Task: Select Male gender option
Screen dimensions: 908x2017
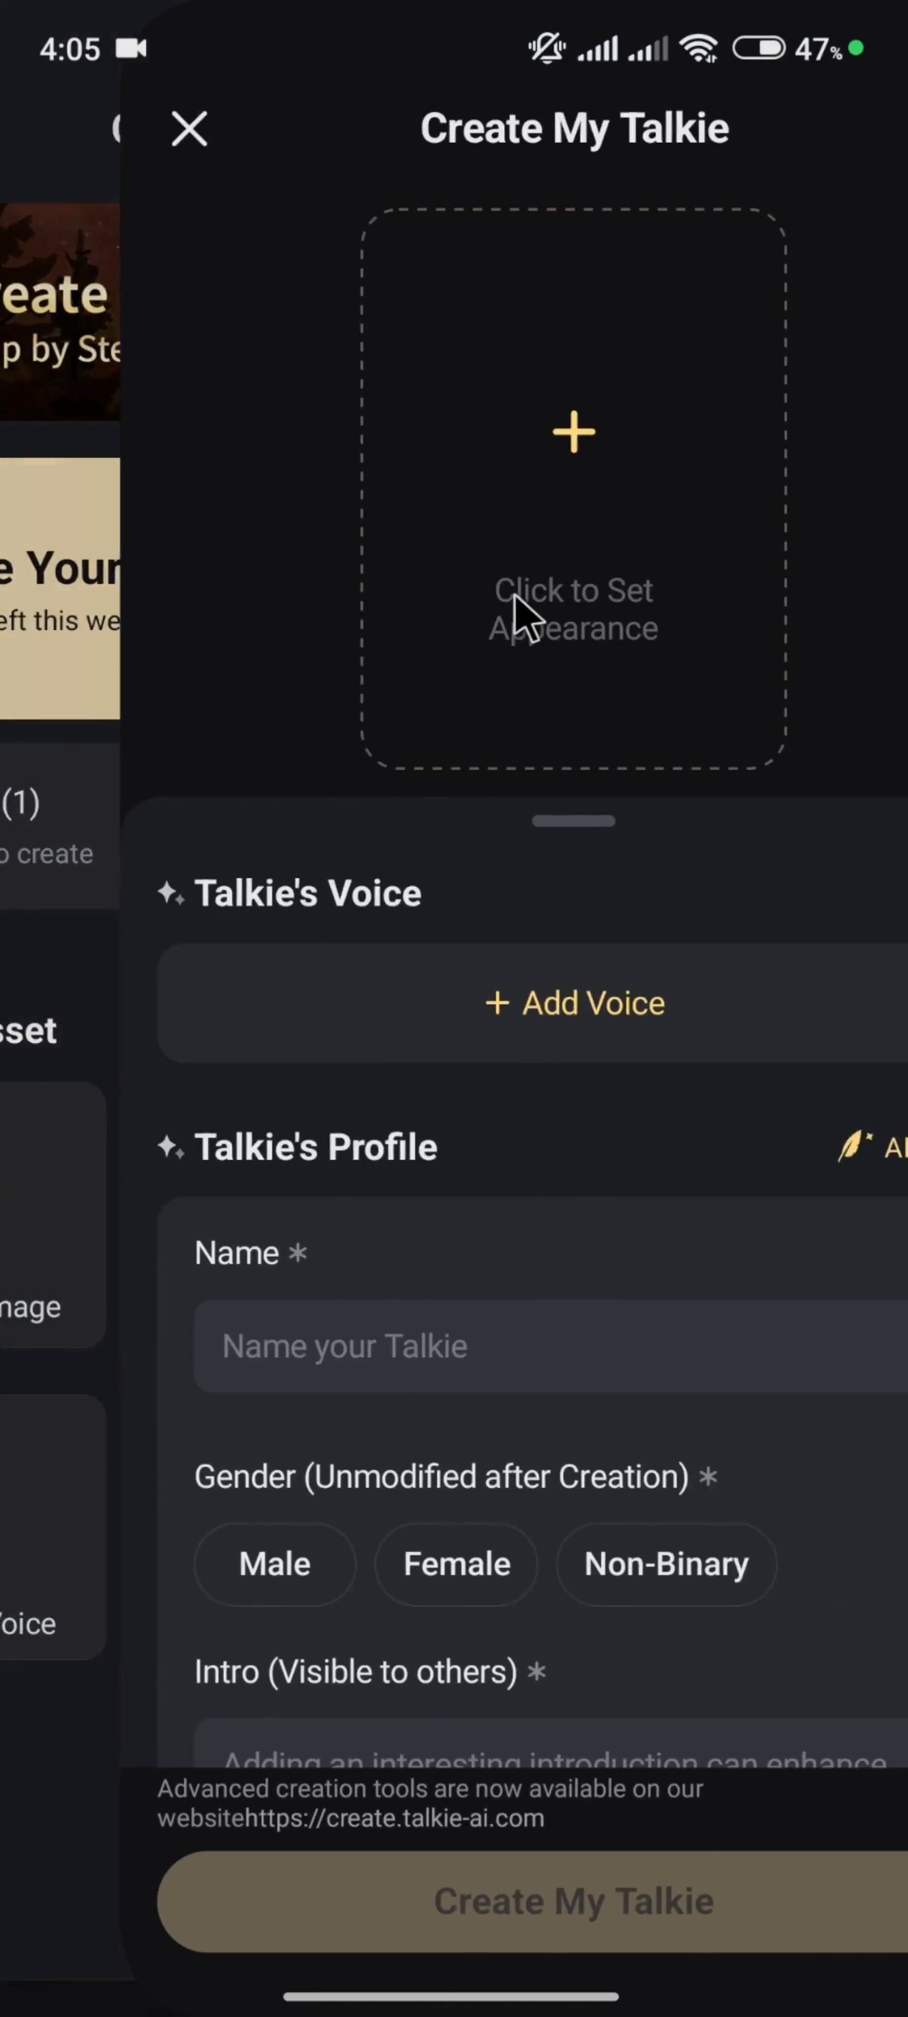Action: 275,1564
